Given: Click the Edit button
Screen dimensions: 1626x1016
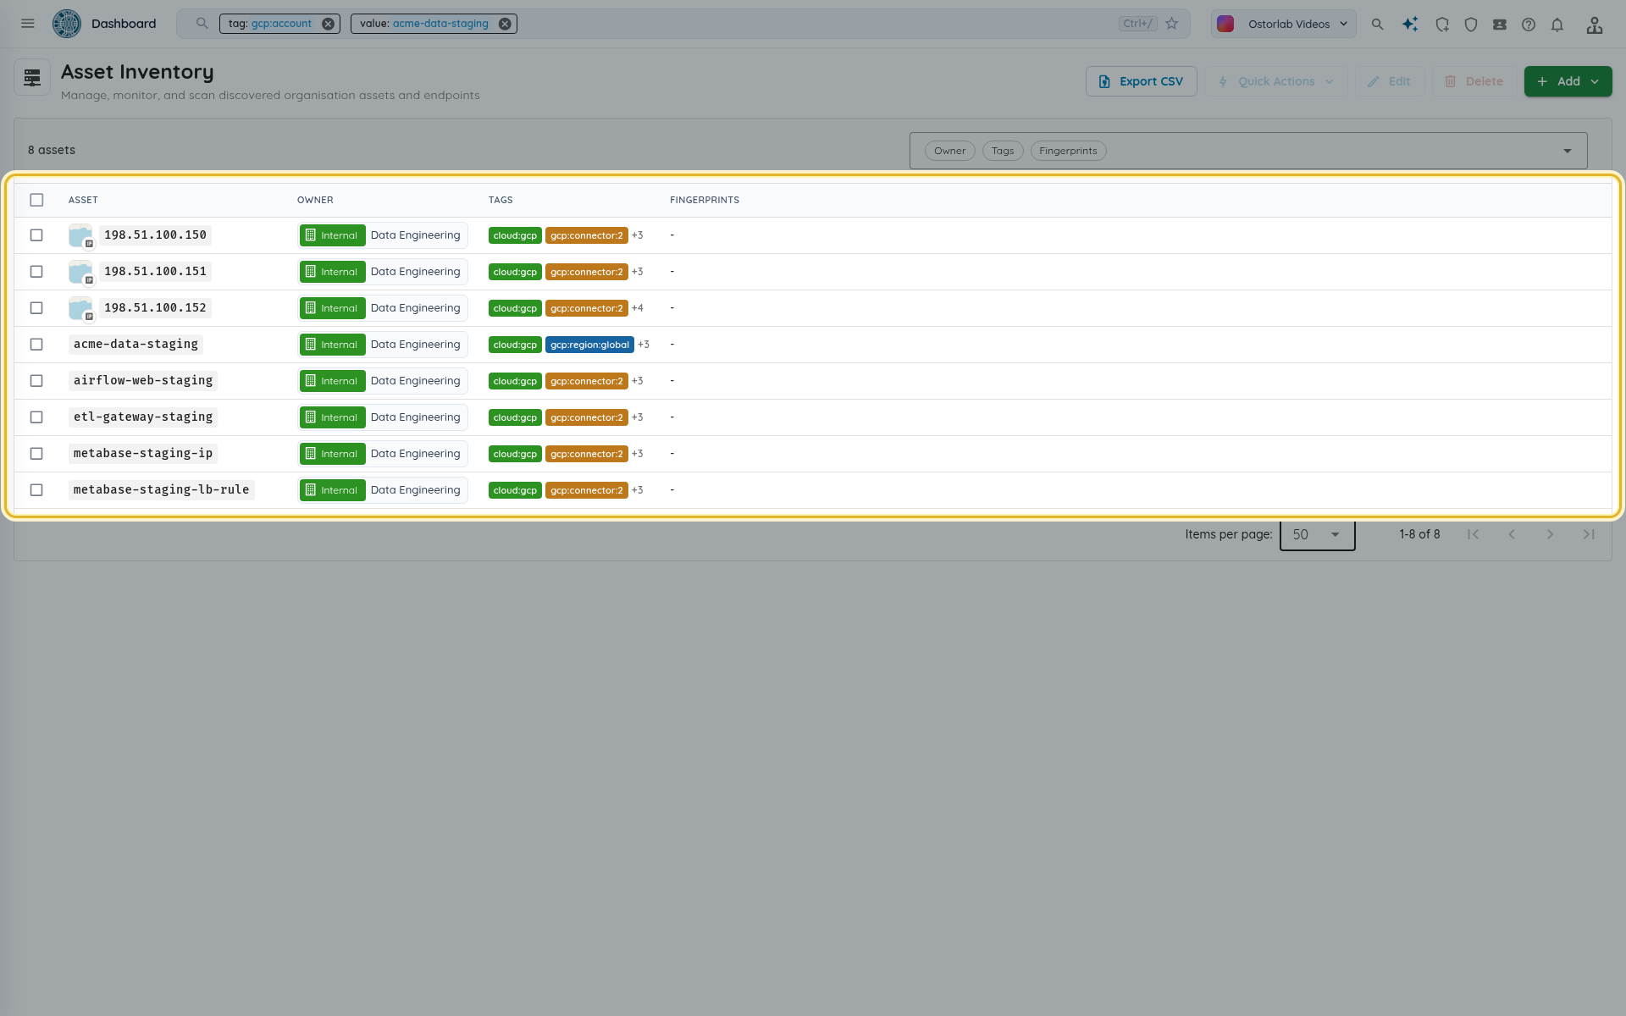Looking at the screenshot, I should tap(1389, 81).
